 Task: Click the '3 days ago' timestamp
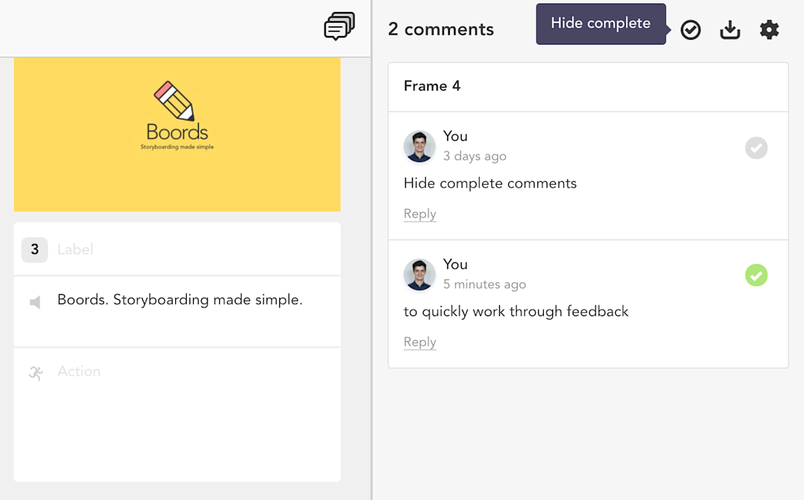pyautogui.click(x=474, y=156)
